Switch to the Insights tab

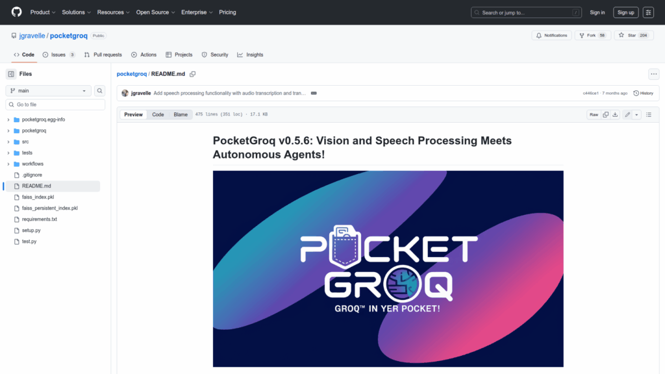[x=250, y=55]
